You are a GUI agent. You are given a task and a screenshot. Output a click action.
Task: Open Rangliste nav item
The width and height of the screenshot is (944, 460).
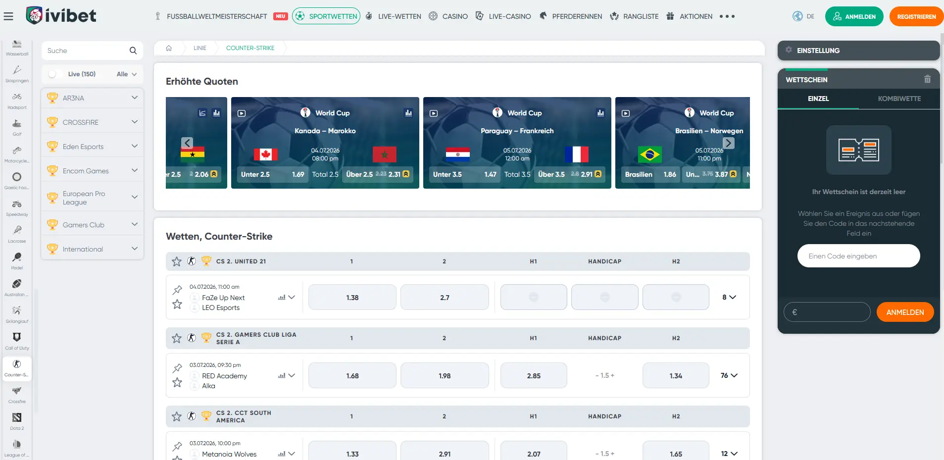(634, 16)
